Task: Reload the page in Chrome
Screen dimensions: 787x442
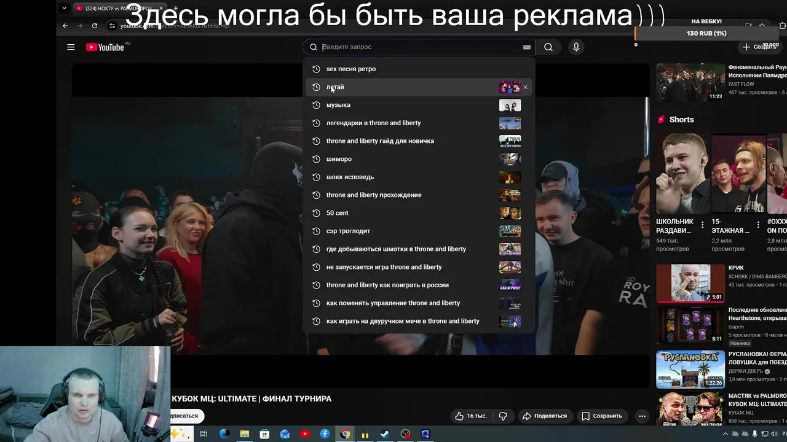Action: click(x=95, y=26)
